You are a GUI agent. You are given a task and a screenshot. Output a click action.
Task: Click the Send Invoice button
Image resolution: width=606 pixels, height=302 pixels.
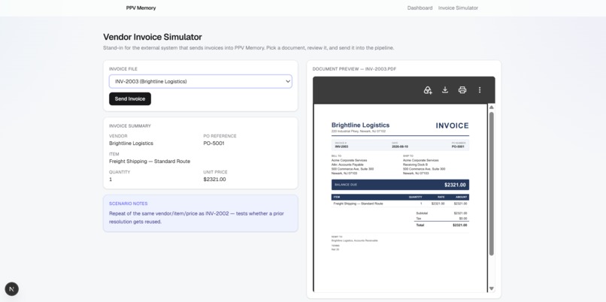(x=130, y=99)
